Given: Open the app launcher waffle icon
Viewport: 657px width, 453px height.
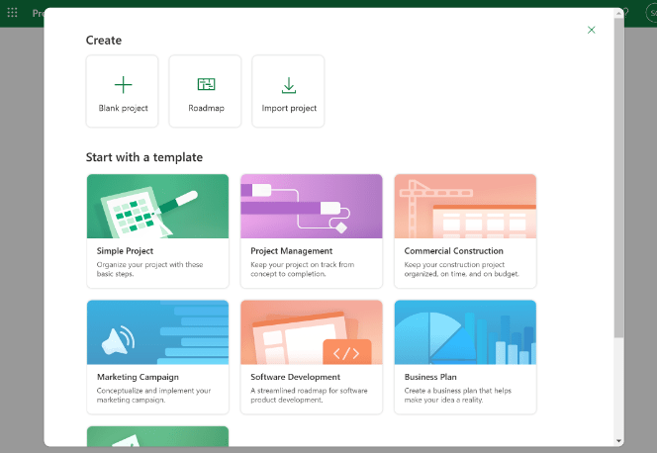Looking at the screenshot, I should 13,13.
